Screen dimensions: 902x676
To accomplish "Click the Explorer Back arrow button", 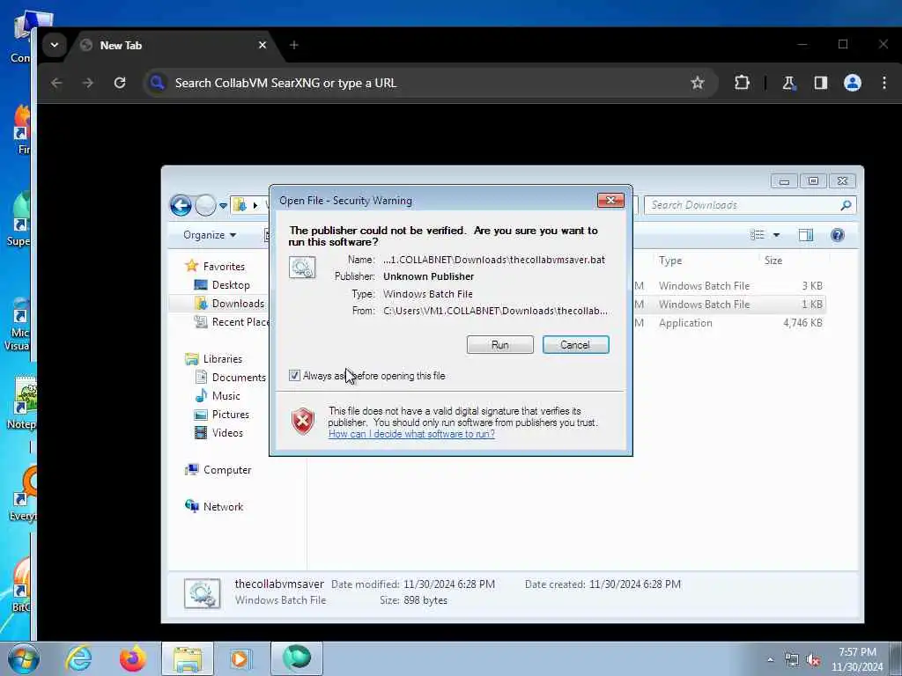I will point(181,205).
